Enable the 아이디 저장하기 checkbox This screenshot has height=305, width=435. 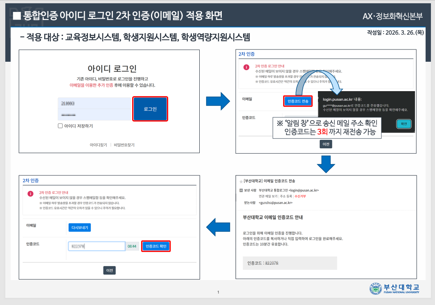[60, 126]
